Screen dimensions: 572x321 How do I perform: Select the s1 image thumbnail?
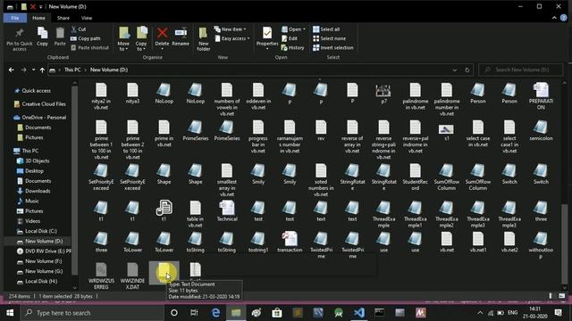447,133
